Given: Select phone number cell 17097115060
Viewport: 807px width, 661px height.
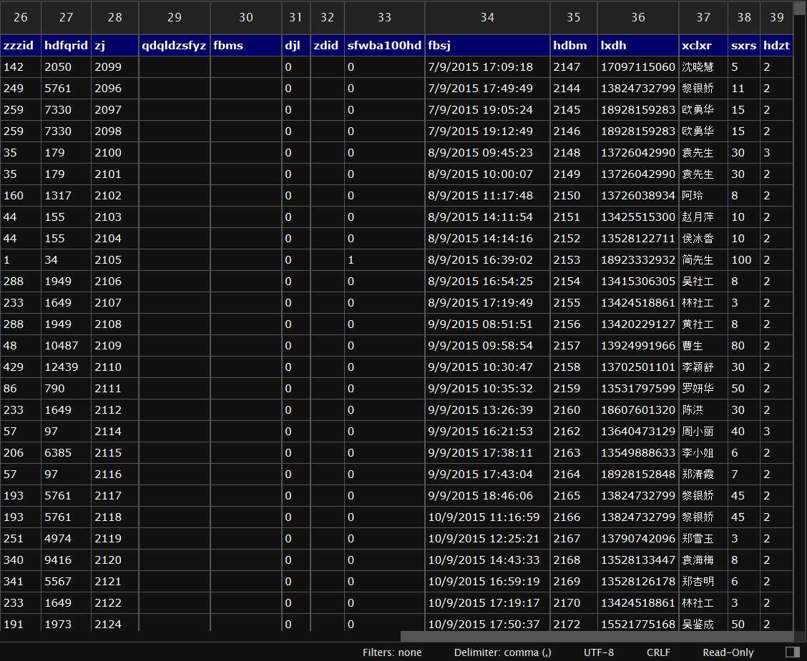Looking at the screenshot, I should (x=637, y=67).
